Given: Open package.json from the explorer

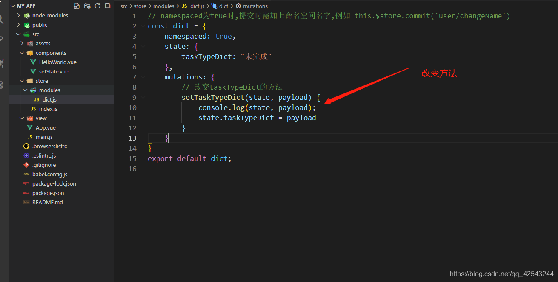Looking at the screenshot, I should click(x=48, y=193).
